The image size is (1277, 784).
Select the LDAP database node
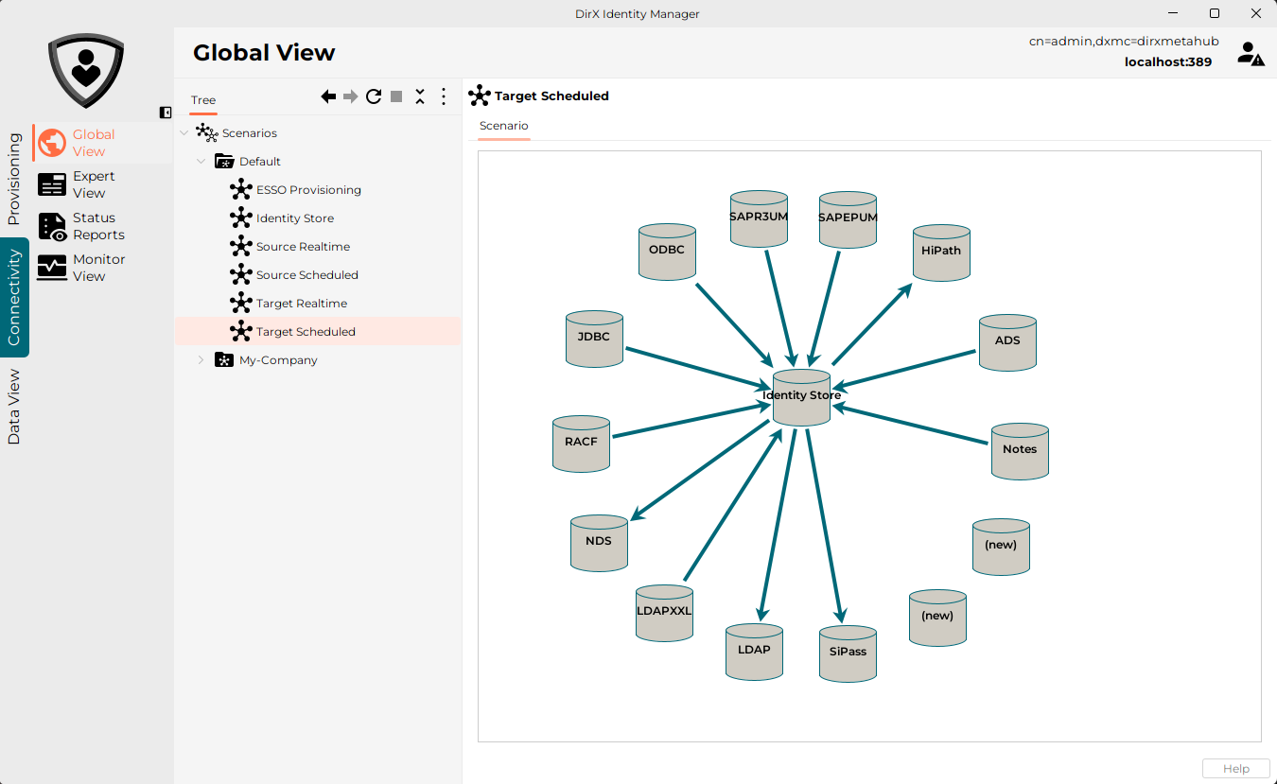click(x=754, y=652)
